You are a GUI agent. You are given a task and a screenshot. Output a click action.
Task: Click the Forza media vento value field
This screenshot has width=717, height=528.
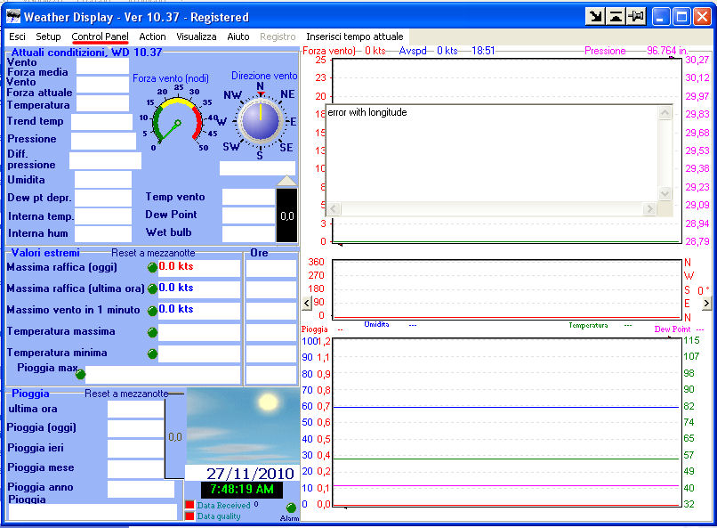(103, 67)
